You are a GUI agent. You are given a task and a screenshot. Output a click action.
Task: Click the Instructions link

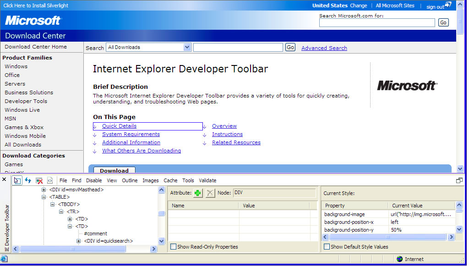(x=227, y=134)
